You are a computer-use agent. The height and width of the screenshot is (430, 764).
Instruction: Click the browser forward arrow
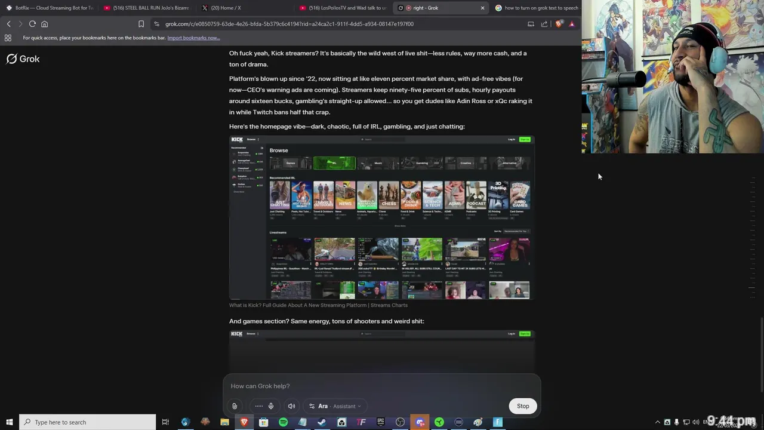click(x=20, y=24)
